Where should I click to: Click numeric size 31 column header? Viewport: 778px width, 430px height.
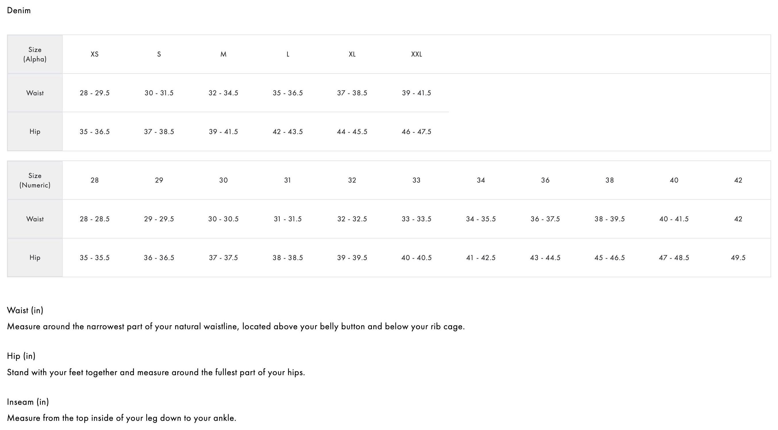(x=287, y=180)
